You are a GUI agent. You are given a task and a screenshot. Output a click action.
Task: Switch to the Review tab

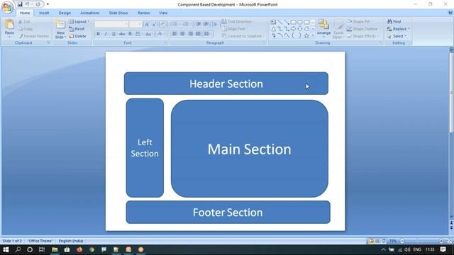point(143,13)
